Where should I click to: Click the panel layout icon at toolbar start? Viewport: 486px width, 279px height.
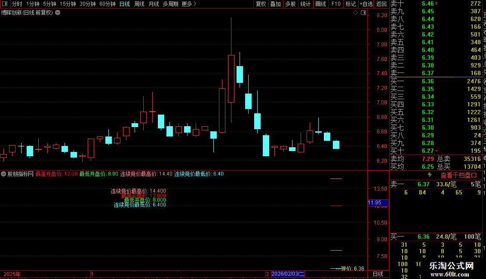(x=5, y=4)
